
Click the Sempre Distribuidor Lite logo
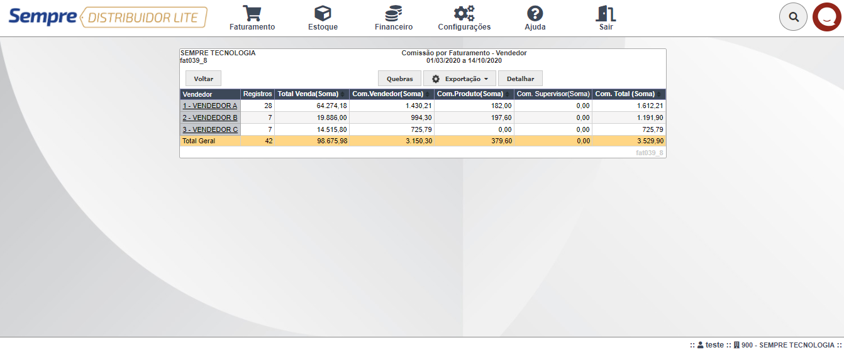tap(108, 17)
